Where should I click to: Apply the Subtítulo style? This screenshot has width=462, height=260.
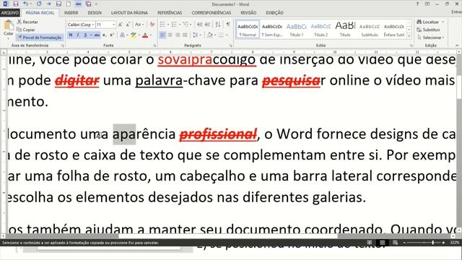370,29
